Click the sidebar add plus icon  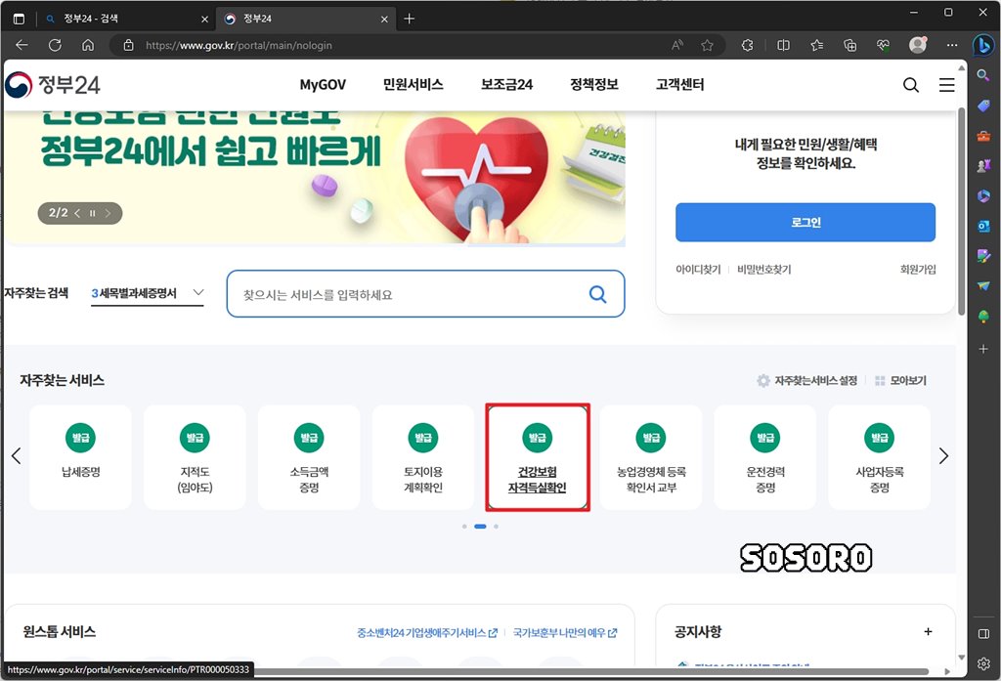click(983, 349)
